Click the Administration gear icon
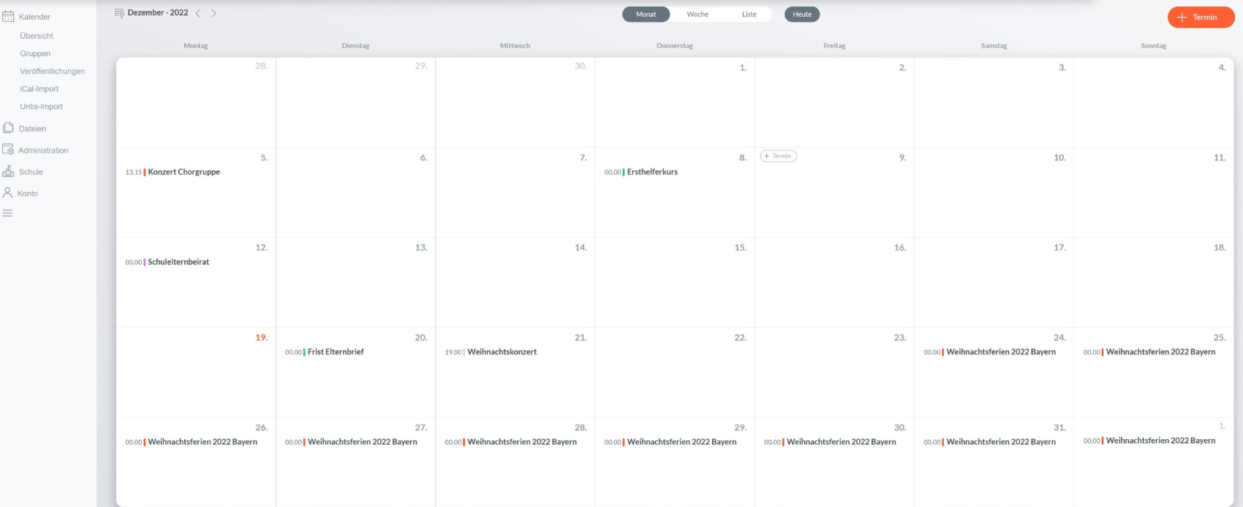Image resolution: width=1243 pixels, height=507 pixels. tap(8, 150)
